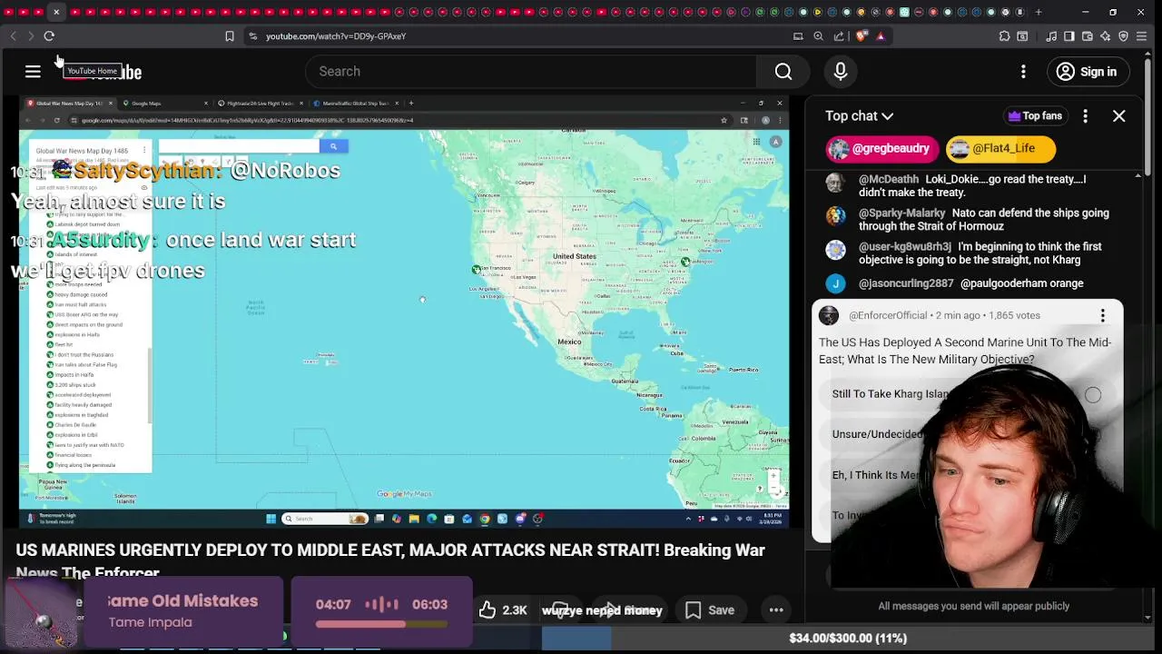Go to YouTube Home via logo

click(x=102, y=72)
